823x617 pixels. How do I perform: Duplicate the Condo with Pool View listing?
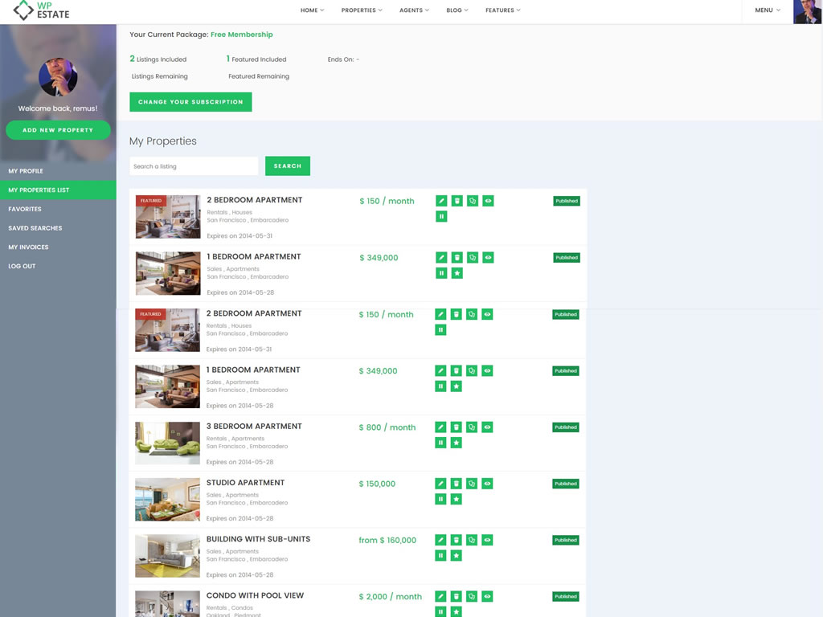[x=472, y=597]
